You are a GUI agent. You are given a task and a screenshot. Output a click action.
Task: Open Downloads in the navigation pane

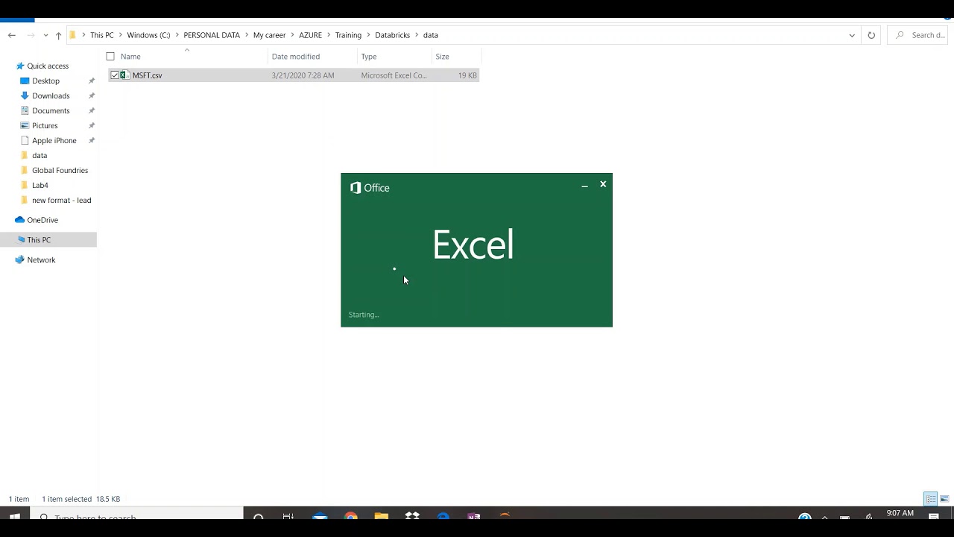click(x=51, y=95)
